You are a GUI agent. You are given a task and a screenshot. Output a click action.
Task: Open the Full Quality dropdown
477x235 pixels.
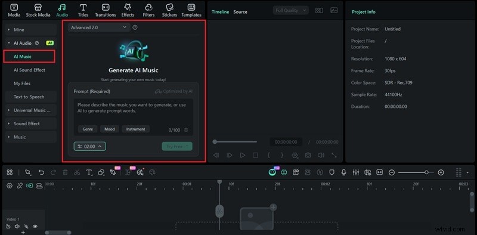[290, 10]
